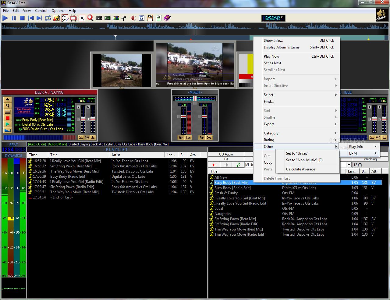
Task: Click the Artist column header in playlist
Action: pyautogui.click(x=137, y=155)
